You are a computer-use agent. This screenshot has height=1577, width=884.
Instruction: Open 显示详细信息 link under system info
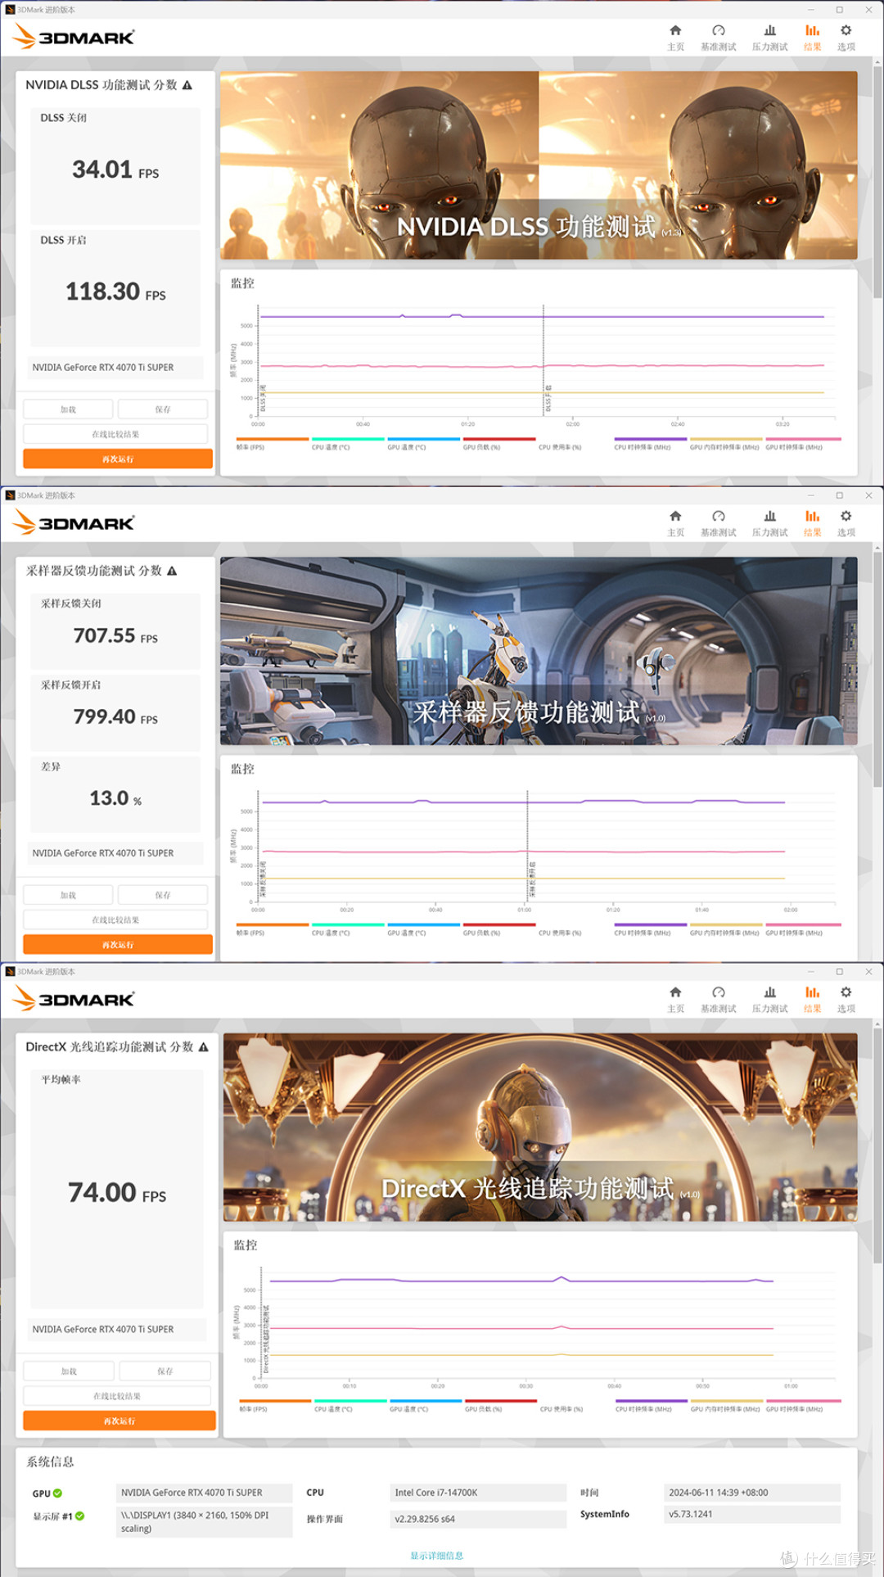[436, 1556]
